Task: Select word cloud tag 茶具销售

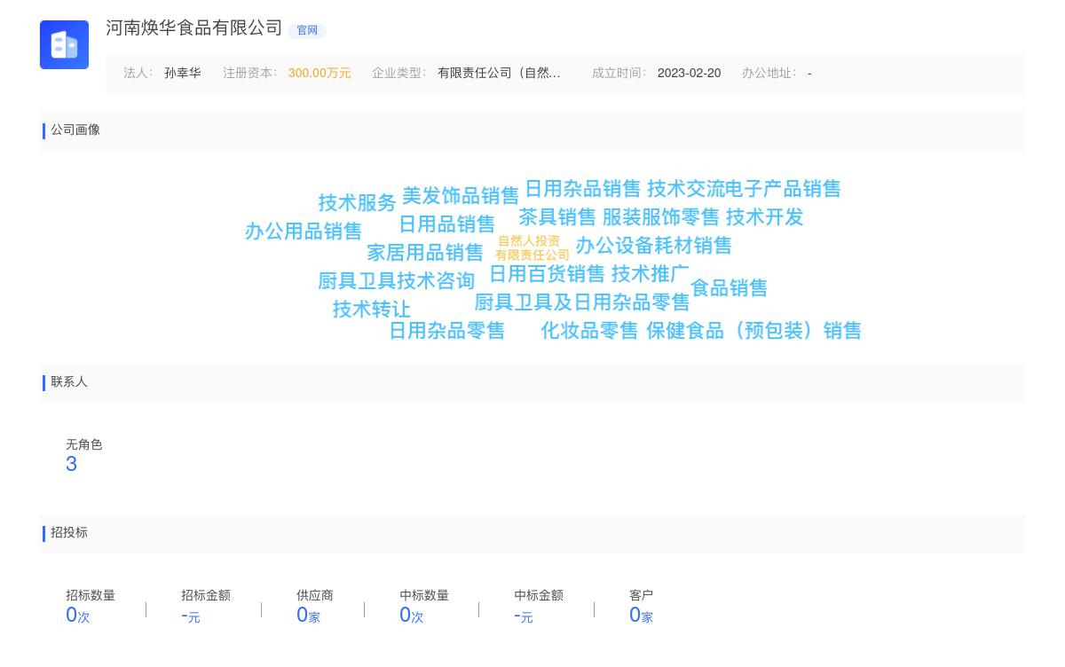Action: click(x=557, y=217)
